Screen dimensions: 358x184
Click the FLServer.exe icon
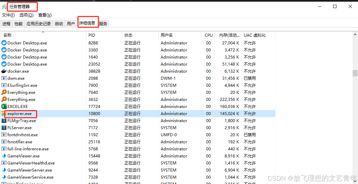coord(4,127)
